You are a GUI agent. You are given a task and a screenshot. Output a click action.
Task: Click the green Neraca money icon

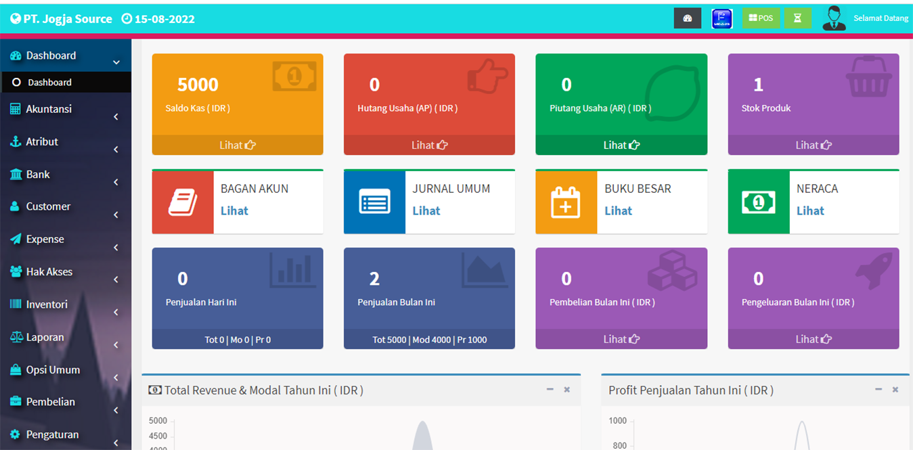click(758, 202)
